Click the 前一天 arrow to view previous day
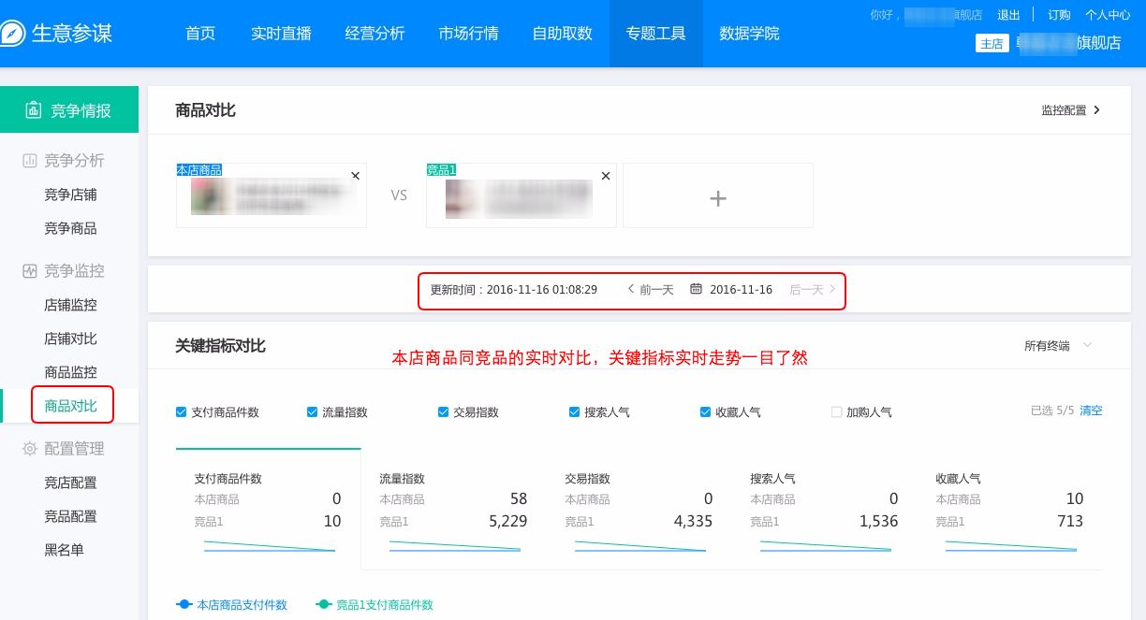Screen dimensions: 1146x620 [631, 290]
